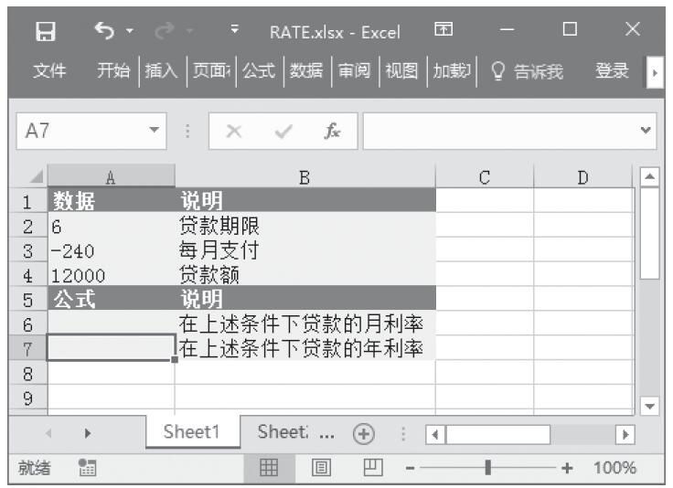
Task: Select the Sheet1 tab
Action: 192,433
